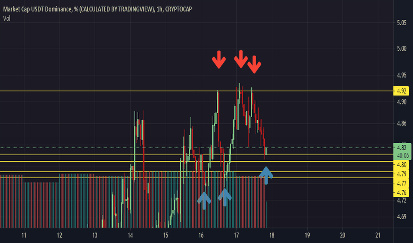Click date 21 on the time axis
The image size is (413, 243).
(378, 235)
